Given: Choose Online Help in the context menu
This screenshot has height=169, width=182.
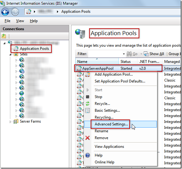Looking at the screenshot, I should click(x=104, y=162).
